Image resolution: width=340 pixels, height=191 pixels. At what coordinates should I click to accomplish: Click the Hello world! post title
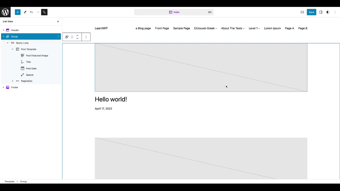click(x=111, y=99)
